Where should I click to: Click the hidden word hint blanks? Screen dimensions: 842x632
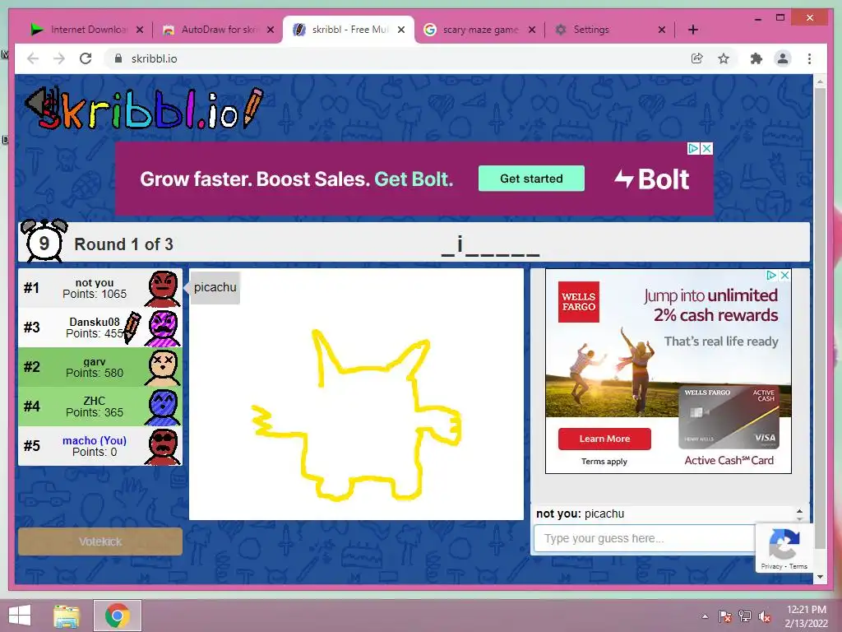point(490,245)
